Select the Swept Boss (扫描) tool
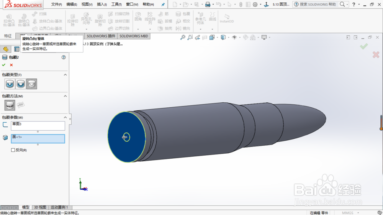 39,14
